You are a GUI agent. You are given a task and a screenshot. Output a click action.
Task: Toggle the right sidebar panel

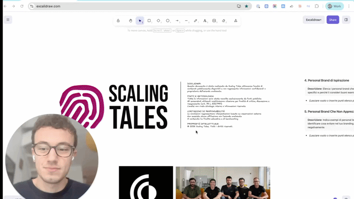pyautogui.click(x=346, y=20)
